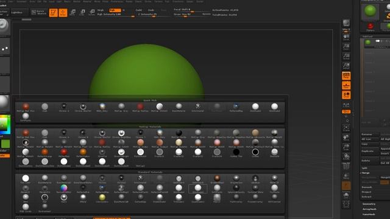
Task: Enable Zsub sculpt mode
Action: (151, 10)
